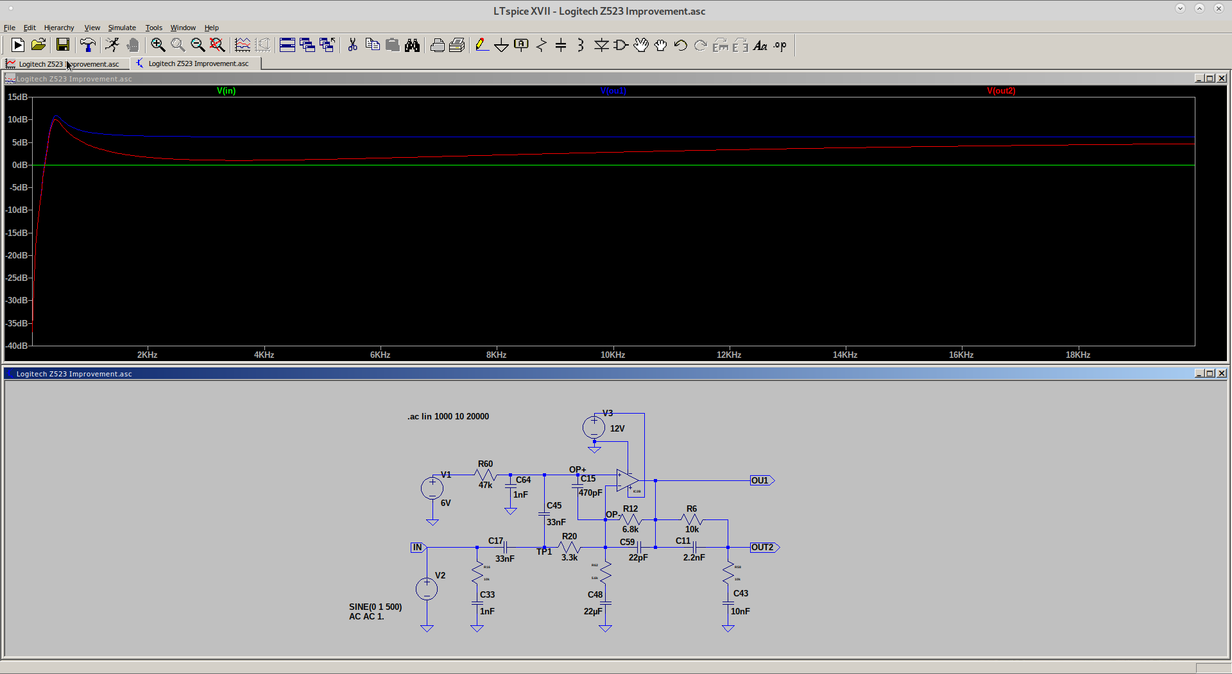Click the OUT2 output net label

tap(765, 547)
